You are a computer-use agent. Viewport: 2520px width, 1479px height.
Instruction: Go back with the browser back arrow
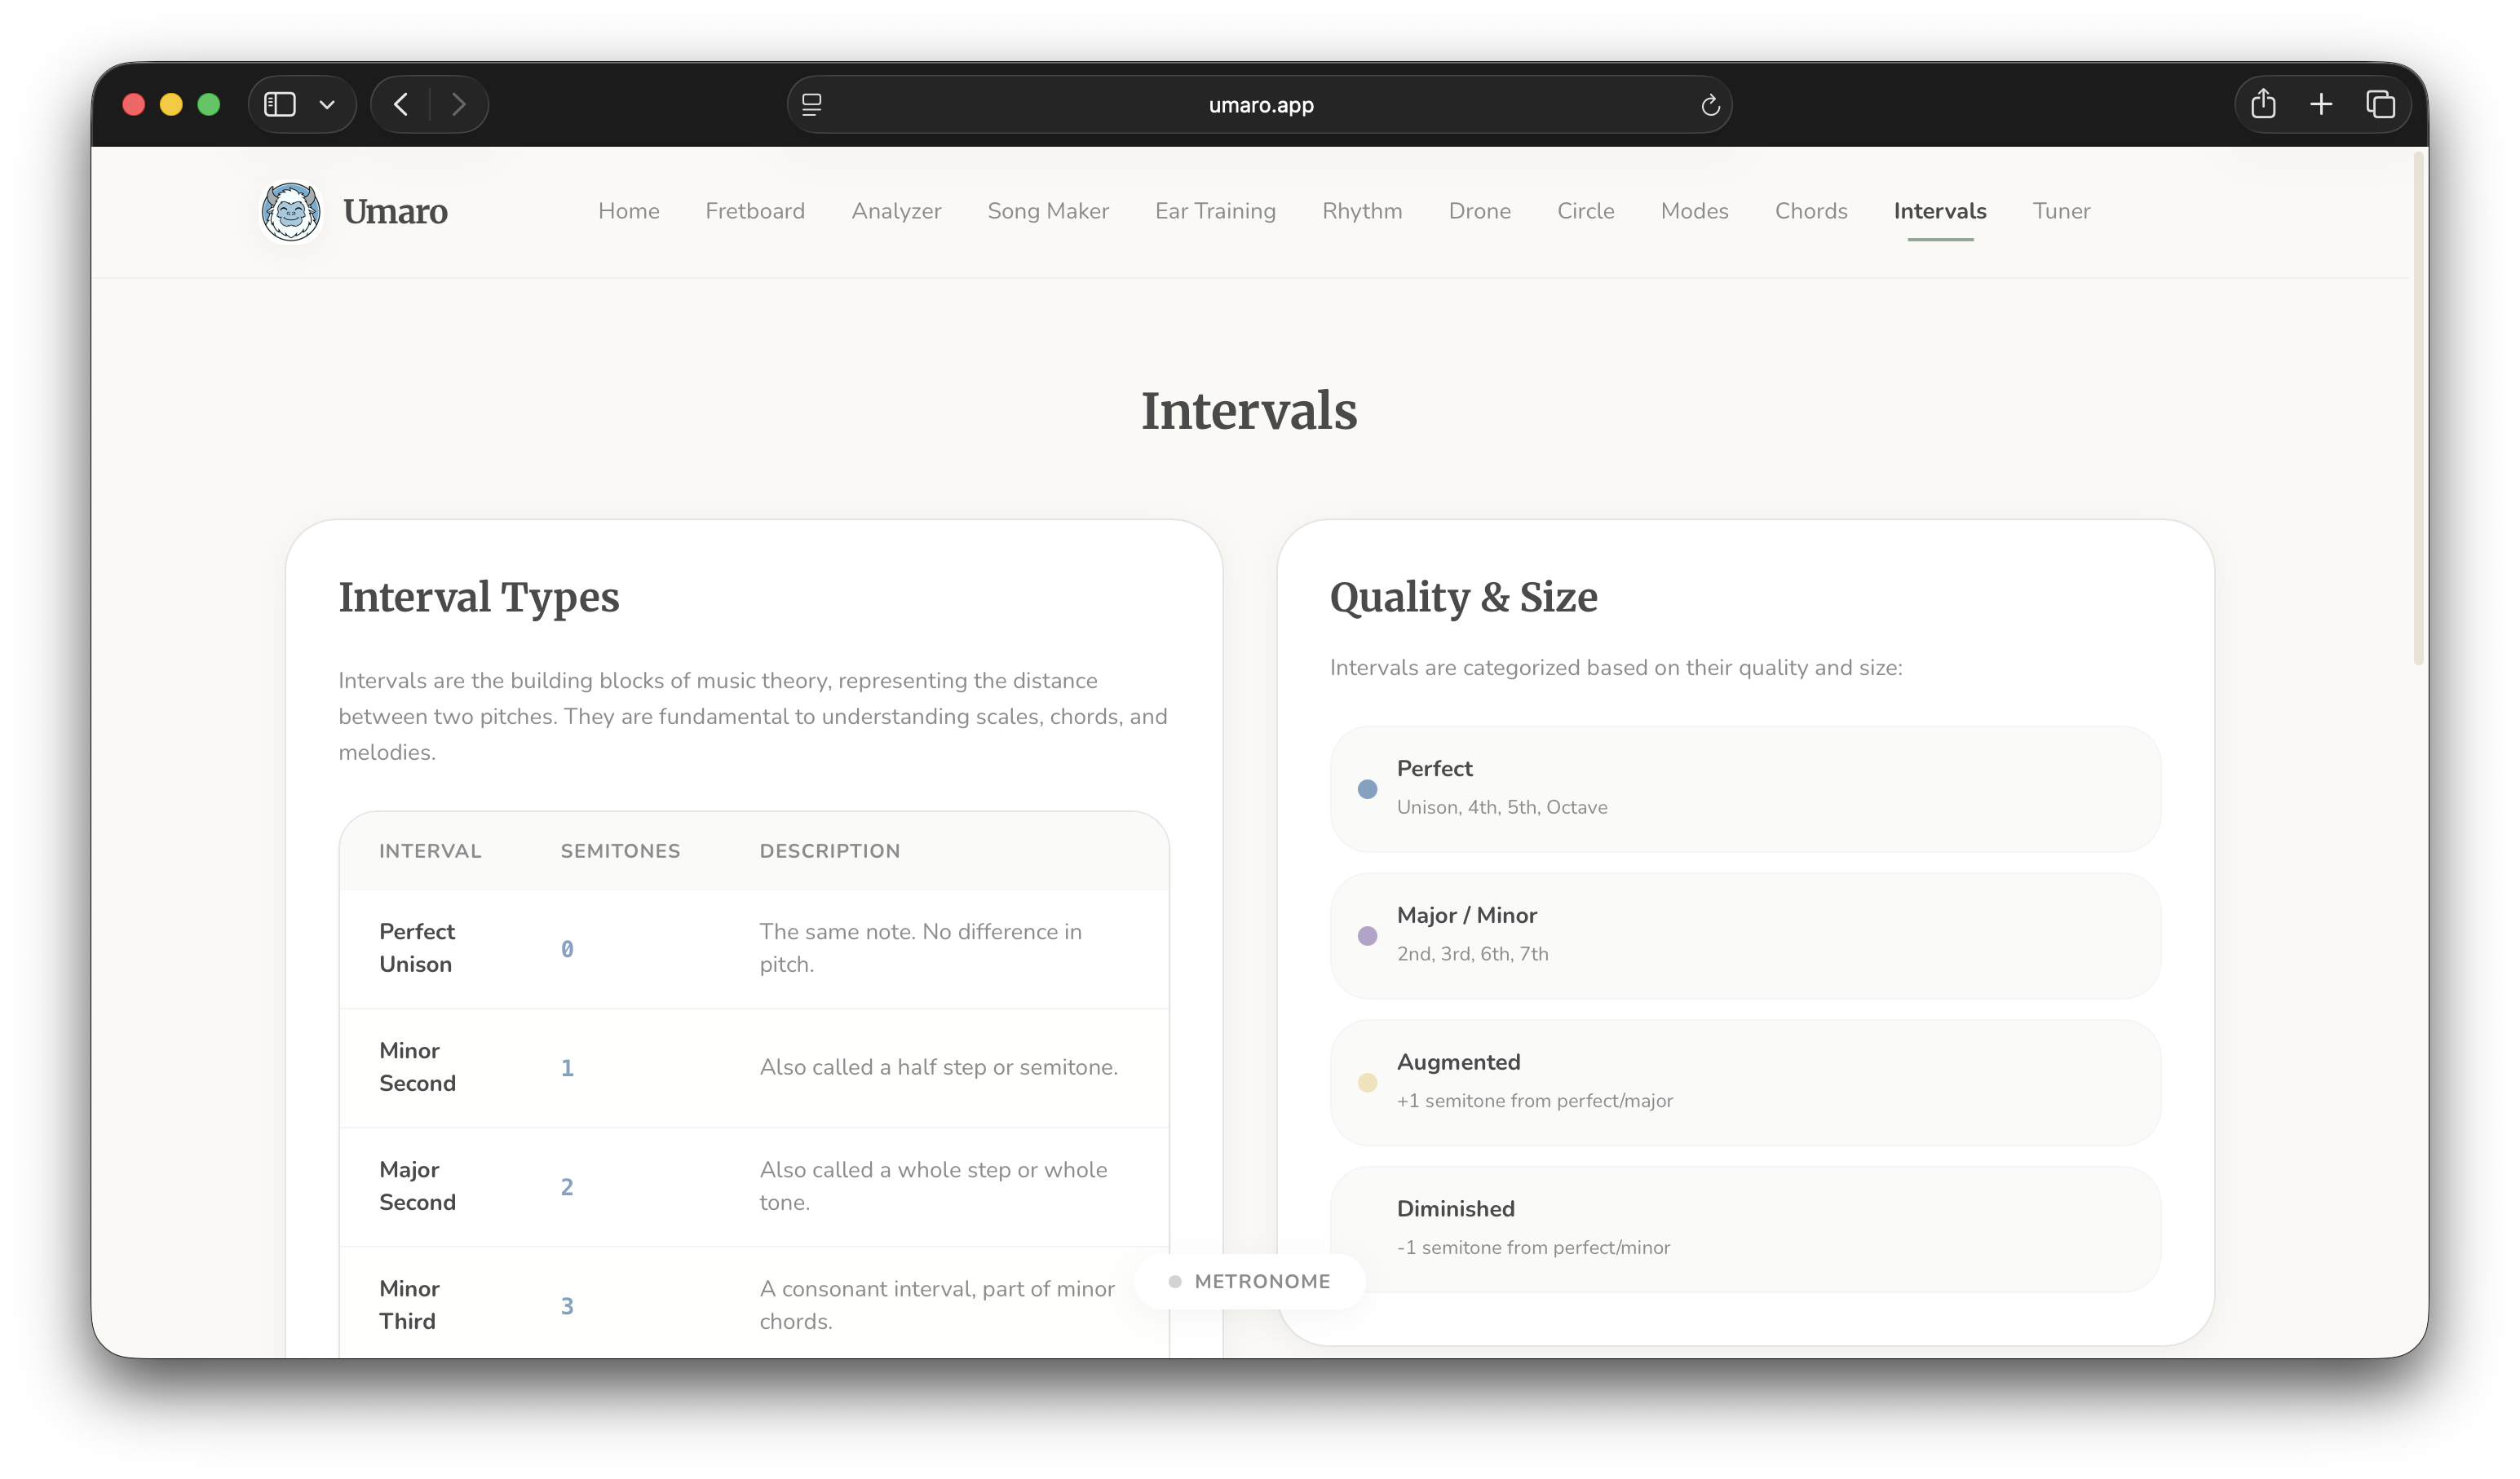pos(401,104)
